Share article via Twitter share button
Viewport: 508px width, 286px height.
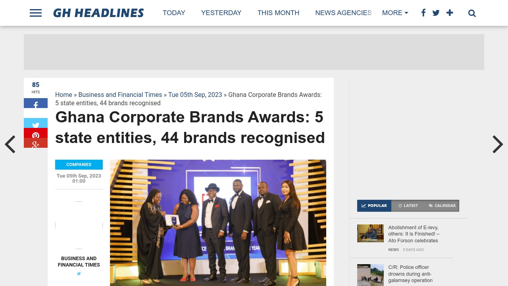36,123
